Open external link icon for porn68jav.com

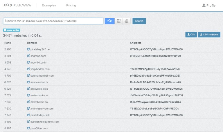(x=28, y=128)
